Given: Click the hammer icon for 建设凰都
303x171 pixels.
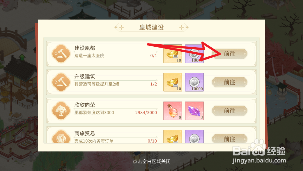Looking at the screenshot, I should pos(61,54).
